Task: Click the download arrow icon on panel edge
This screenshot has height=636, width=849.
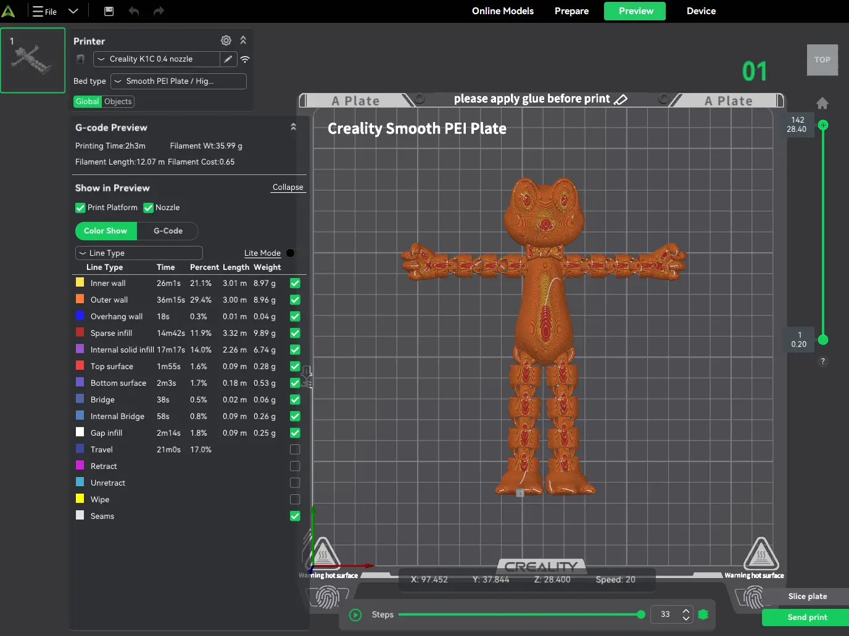Action: [306, 376]
